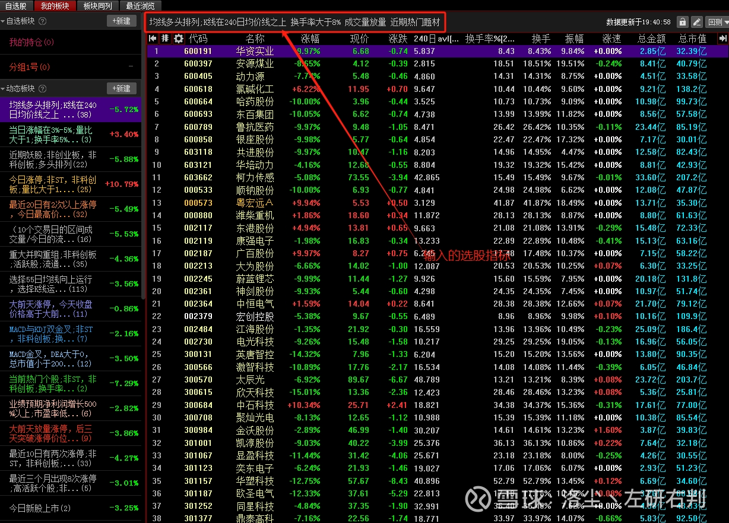Click the dash icon on 分组1号 row
Screen dimensions: 729x523
pos(131,67)
